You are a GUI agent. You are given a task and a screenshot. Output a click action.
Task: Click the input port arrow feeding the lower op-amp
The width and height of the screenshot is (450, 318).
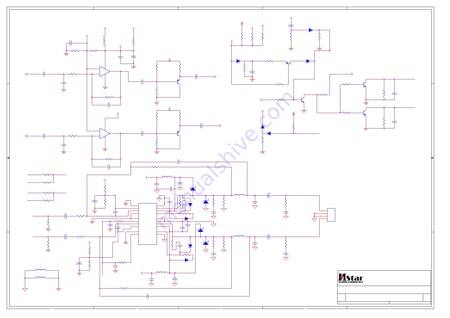[26, 136]
